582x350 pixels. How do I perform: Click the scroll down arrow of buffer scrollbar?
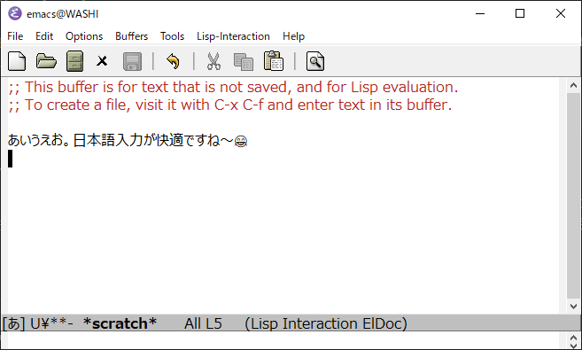[x=573, y=307]
